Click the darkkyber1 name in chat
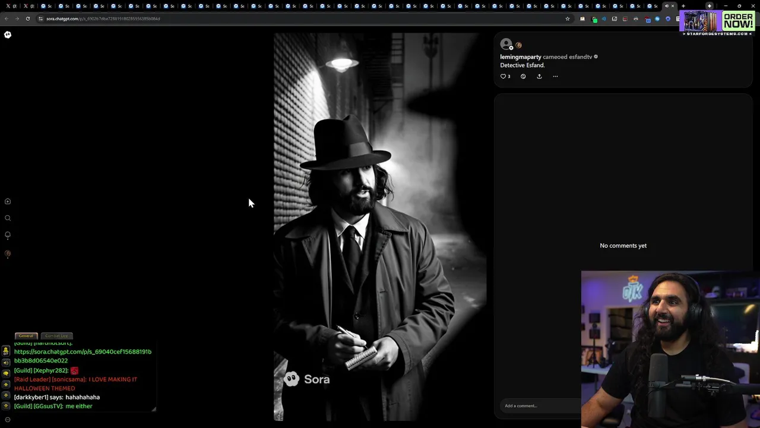Viewport: 760px width, 428px height. 31,397
